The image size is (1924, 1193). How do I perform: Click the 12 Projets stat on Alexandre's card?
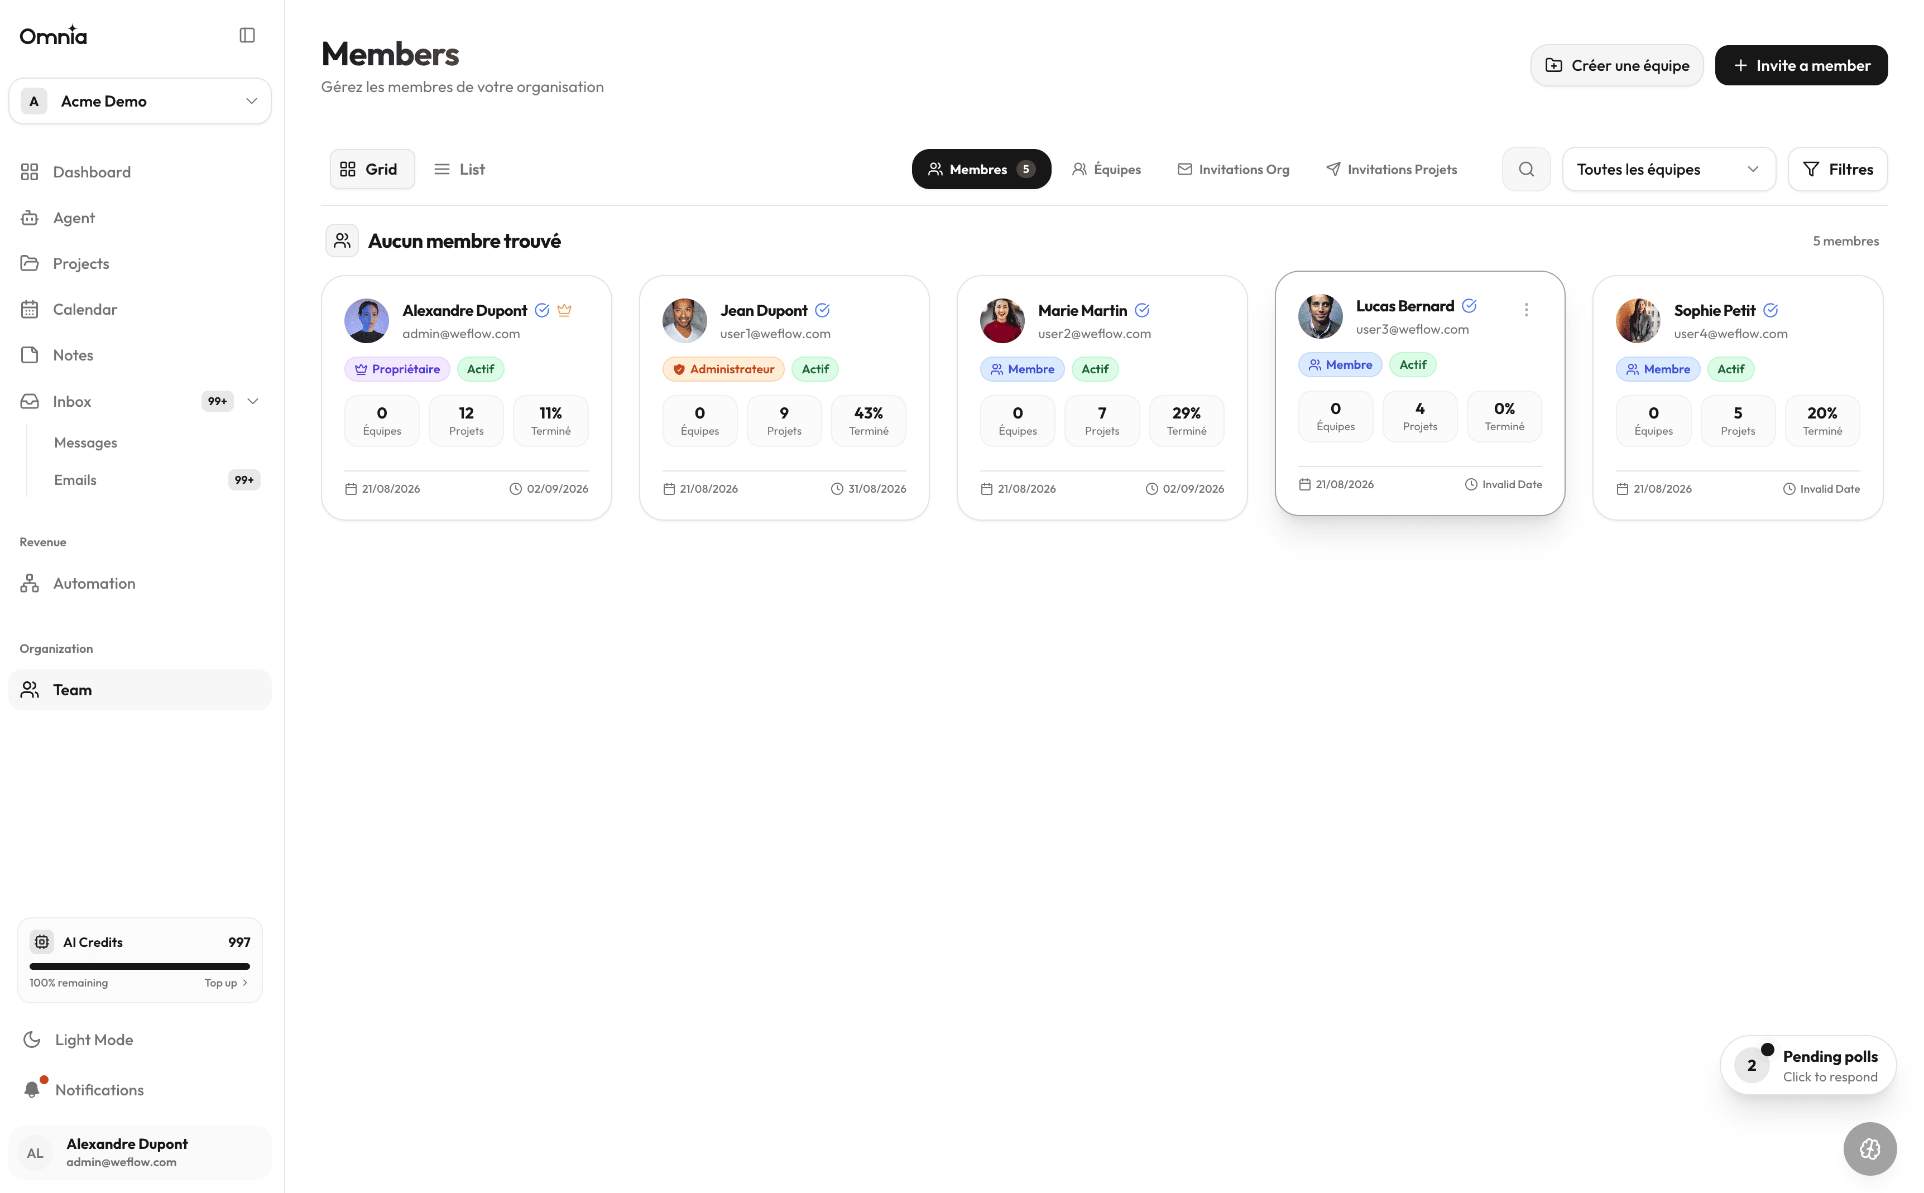pyautogui.click(x=467, y=421)
